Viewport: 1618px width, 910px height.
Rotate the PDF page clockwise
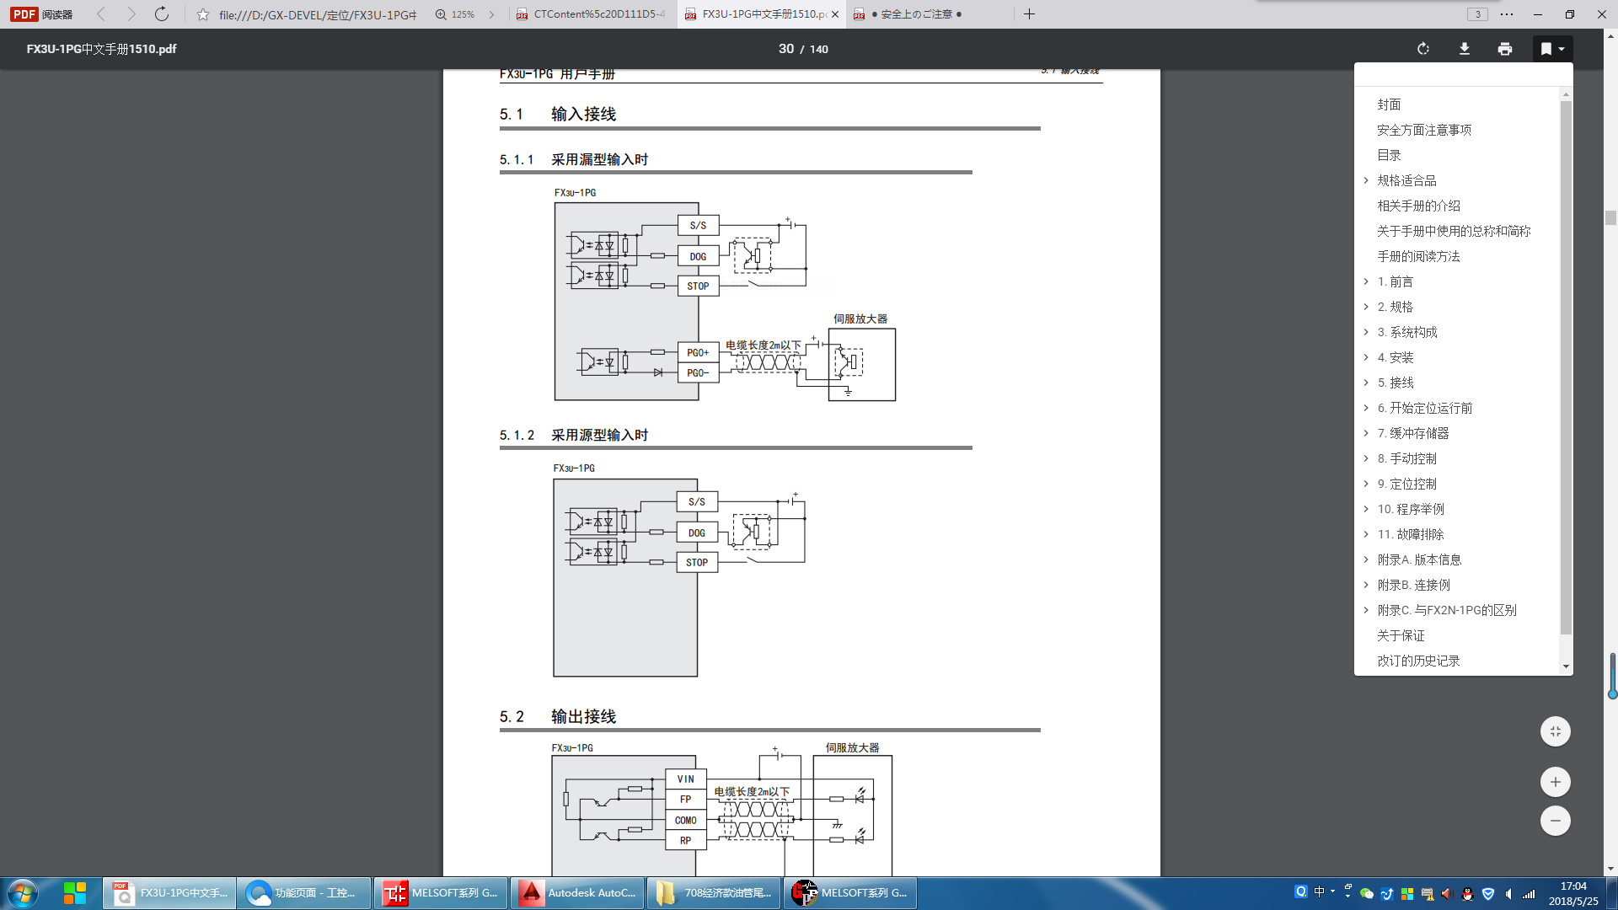pyautogui.click(x=1423, y=49)
